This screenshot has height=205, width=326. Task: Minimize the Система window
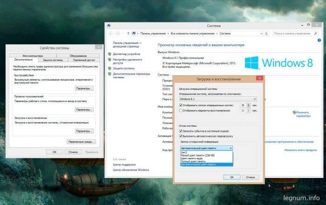coord(302,25)
